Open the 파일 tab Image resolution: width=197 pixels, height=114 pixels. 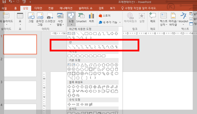coord(4,8)
